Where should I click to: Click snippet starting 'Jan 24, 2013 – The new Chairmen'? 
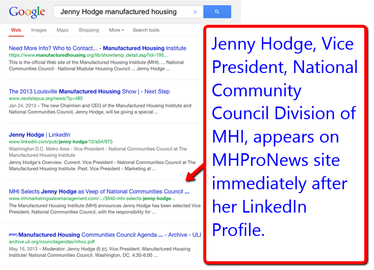100,108
